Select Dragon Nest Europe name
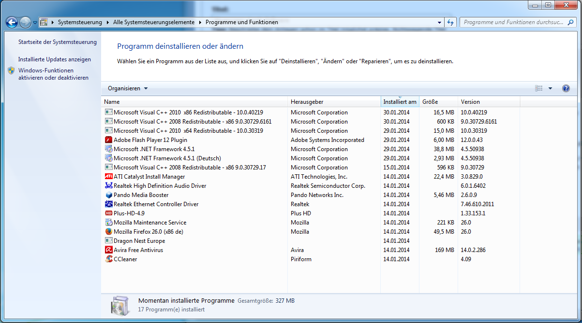 (139, 241)
